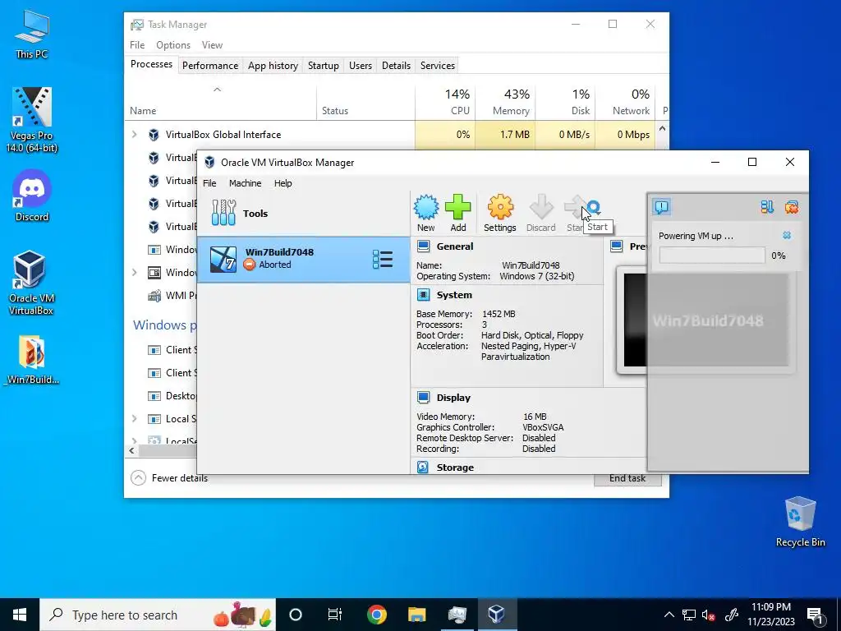The image size is (841, 631).
Task: Click the Tools wrench icon
Action: coord(223,213)
